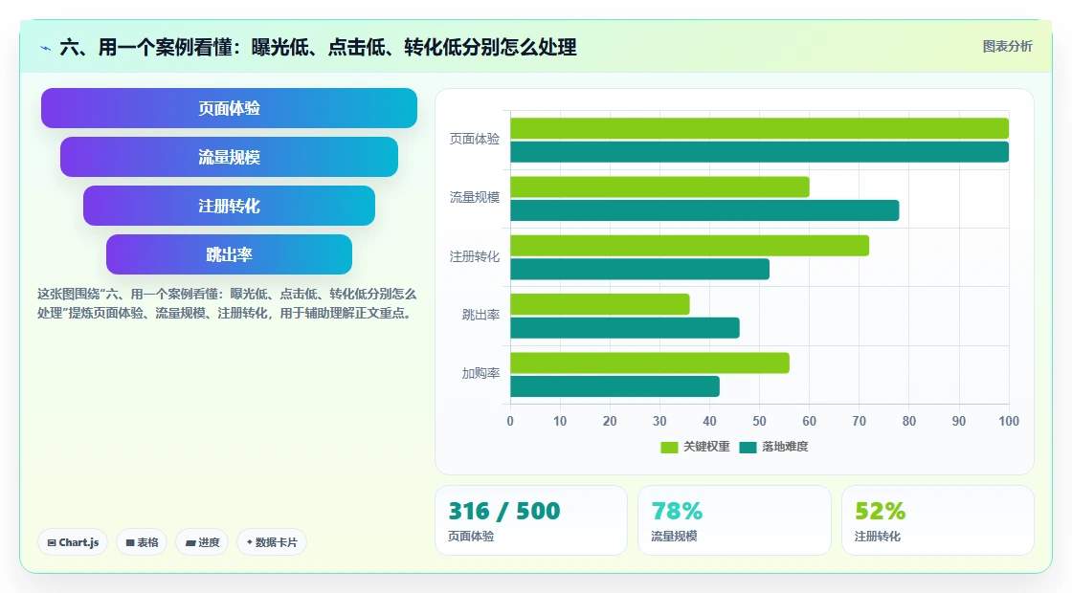
Task: Click the teal 加购率 bar
Action: point(614,386)
